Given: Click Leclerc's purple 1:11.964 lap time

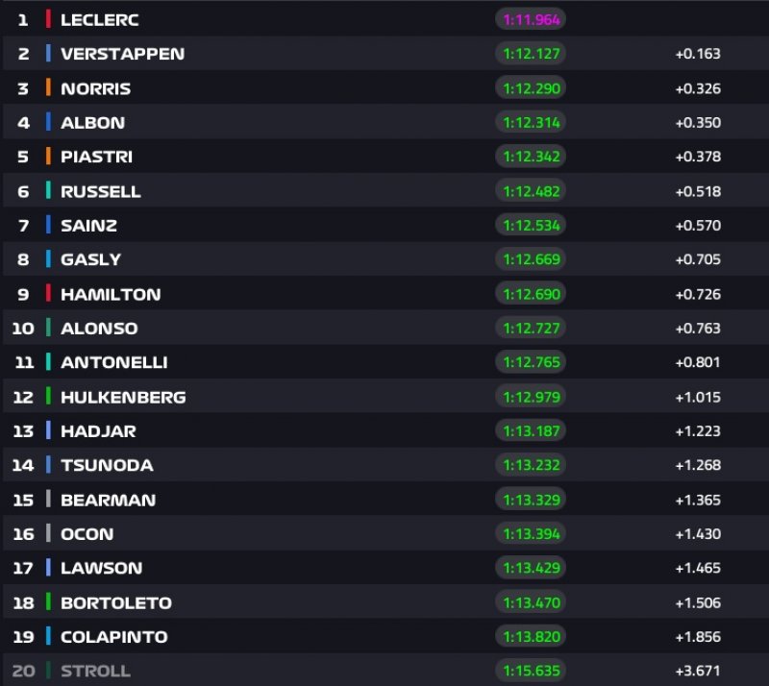Looking at the screenshot, I should coord(531,19).
